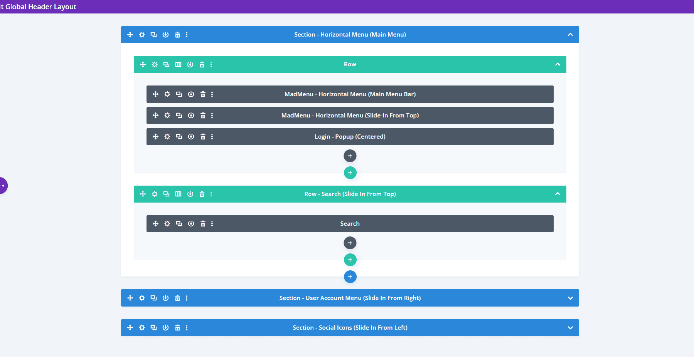Open settings for Social Icons section
694x357 pixels.
point(142,328)
